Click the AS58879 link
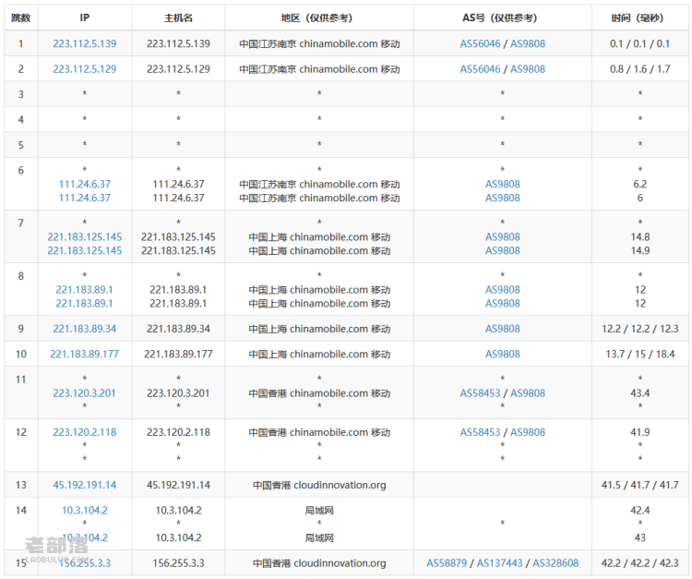This screenshot has width=692, height=579. (447, 563)
